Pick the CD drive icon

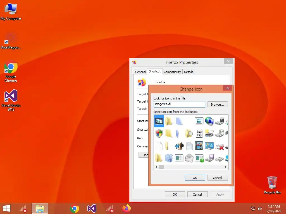(220, 133)
